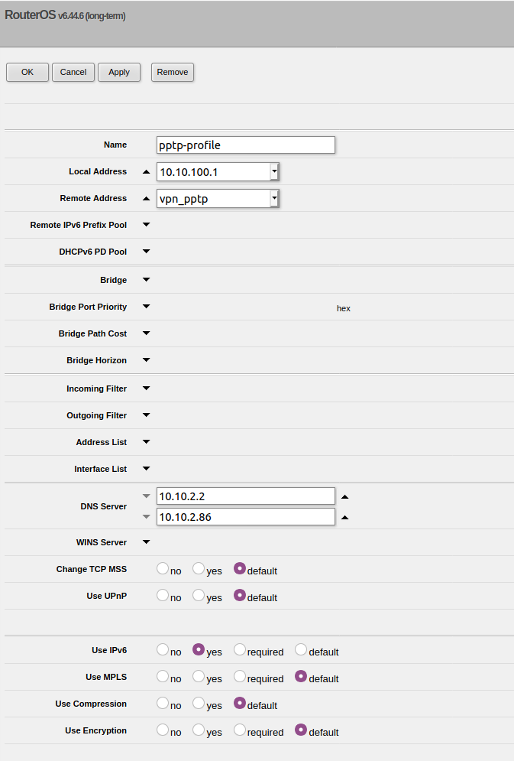Expand the Incoming Filter field
514x761 pixels.
pyautogui.click(x=147, y=389)
